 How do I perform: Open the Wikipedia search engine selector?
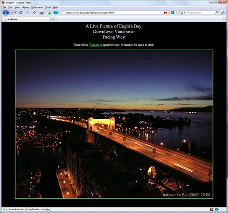tap(183, 13)
